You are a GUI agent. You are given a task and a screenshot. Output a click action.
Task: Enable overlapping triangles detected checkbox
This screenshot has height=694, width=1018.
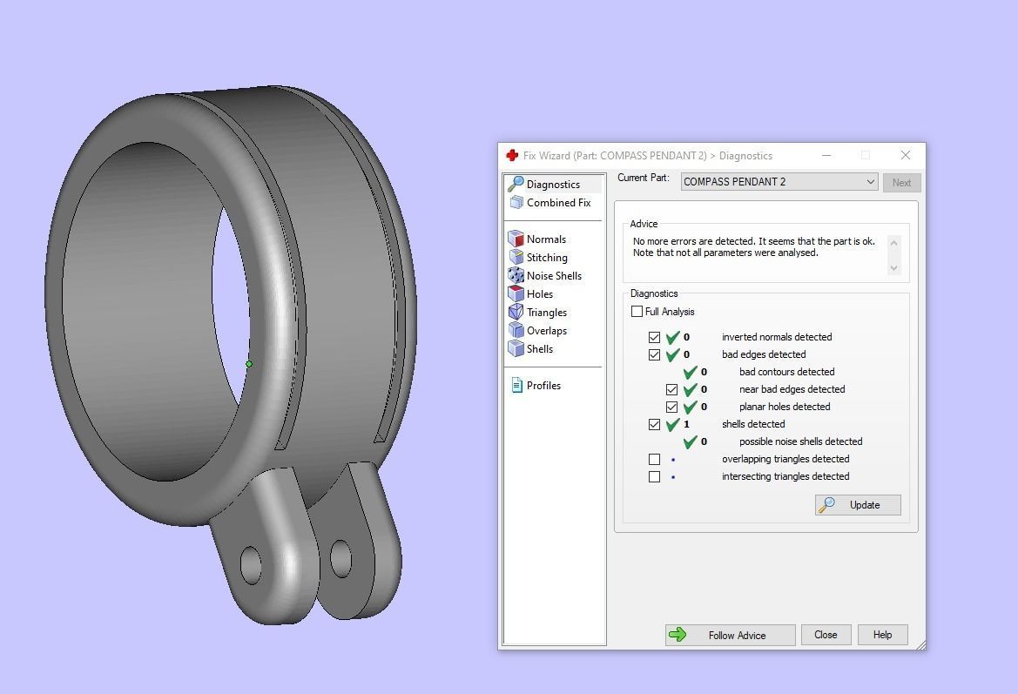click(655, 459)
